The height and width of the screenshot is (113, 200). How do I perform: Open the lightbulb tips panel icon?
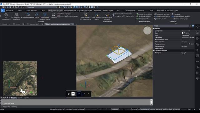[197, 27]
